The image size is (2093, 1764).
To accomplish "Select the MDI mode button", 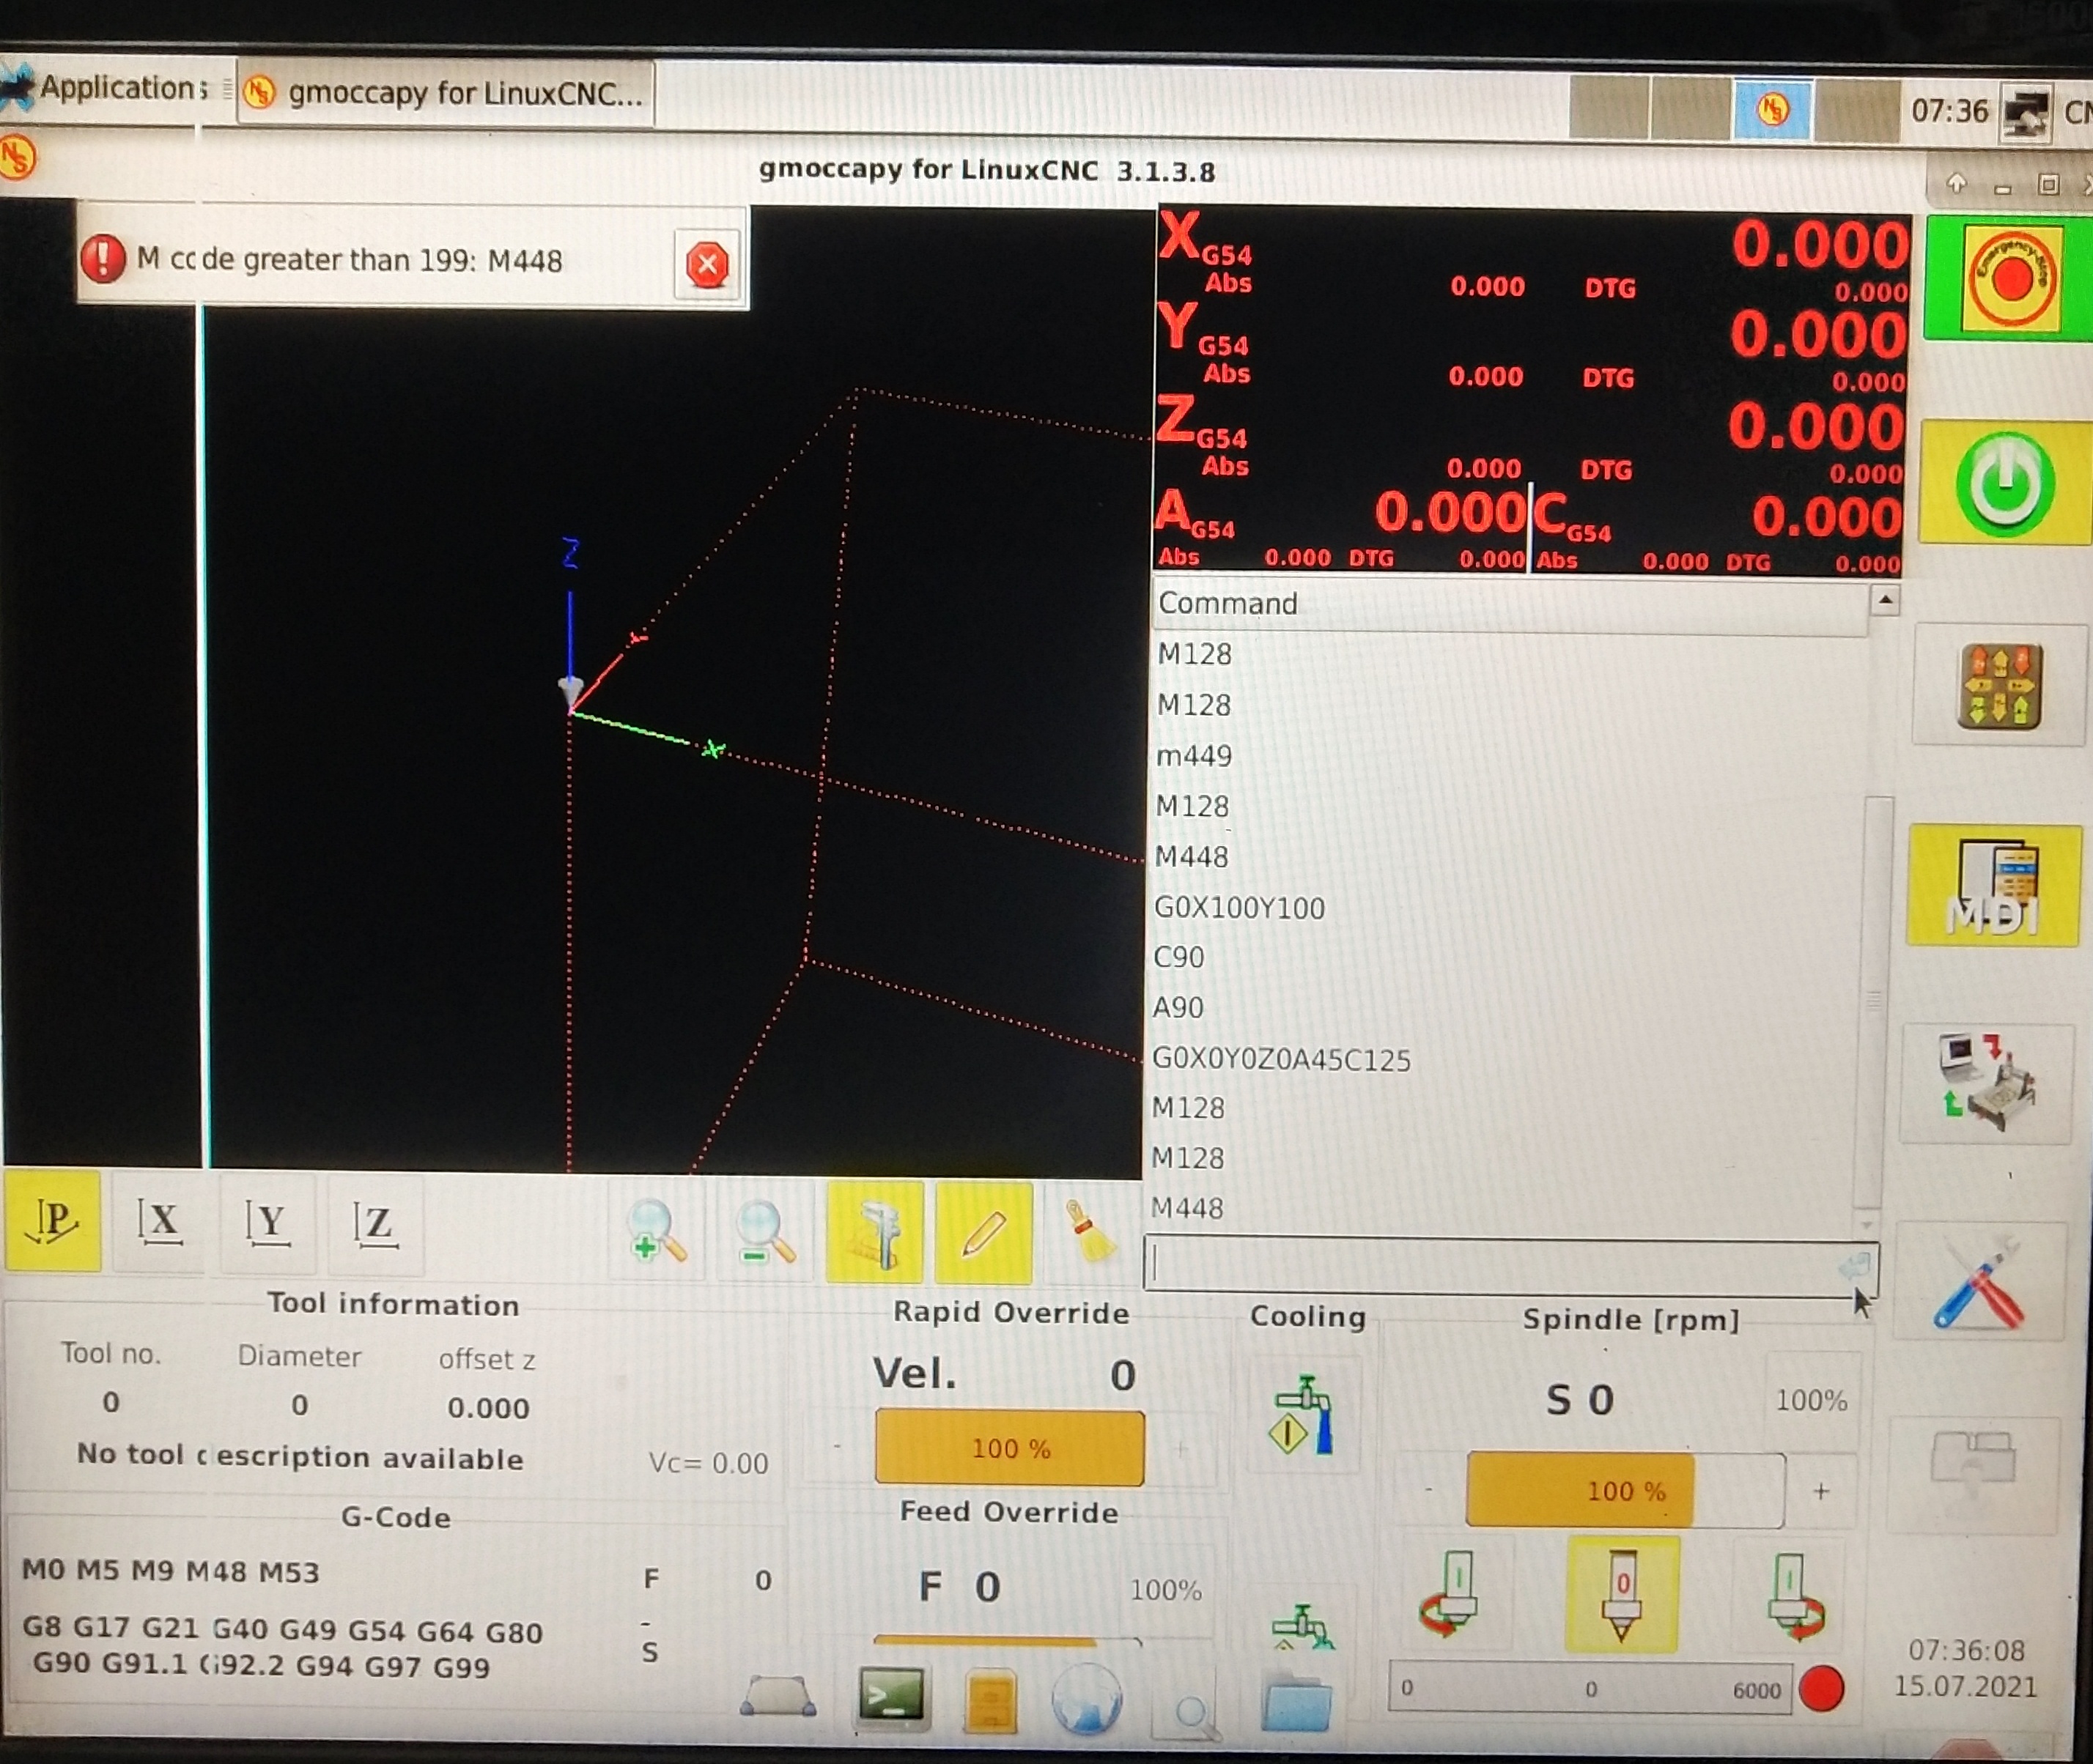I will click(x=1995, y=886).
